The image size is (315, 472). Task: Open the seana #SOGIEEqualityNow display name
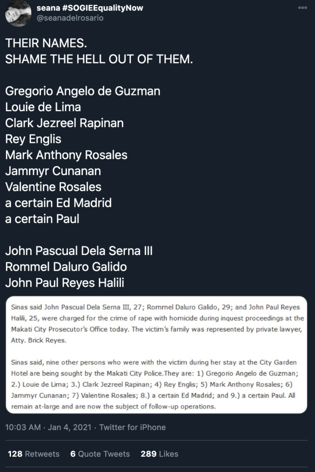point(90,8)
